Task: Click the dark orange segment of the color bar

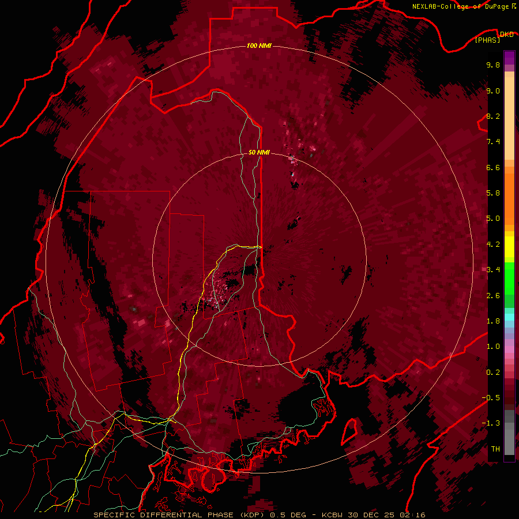Action: 509,199
